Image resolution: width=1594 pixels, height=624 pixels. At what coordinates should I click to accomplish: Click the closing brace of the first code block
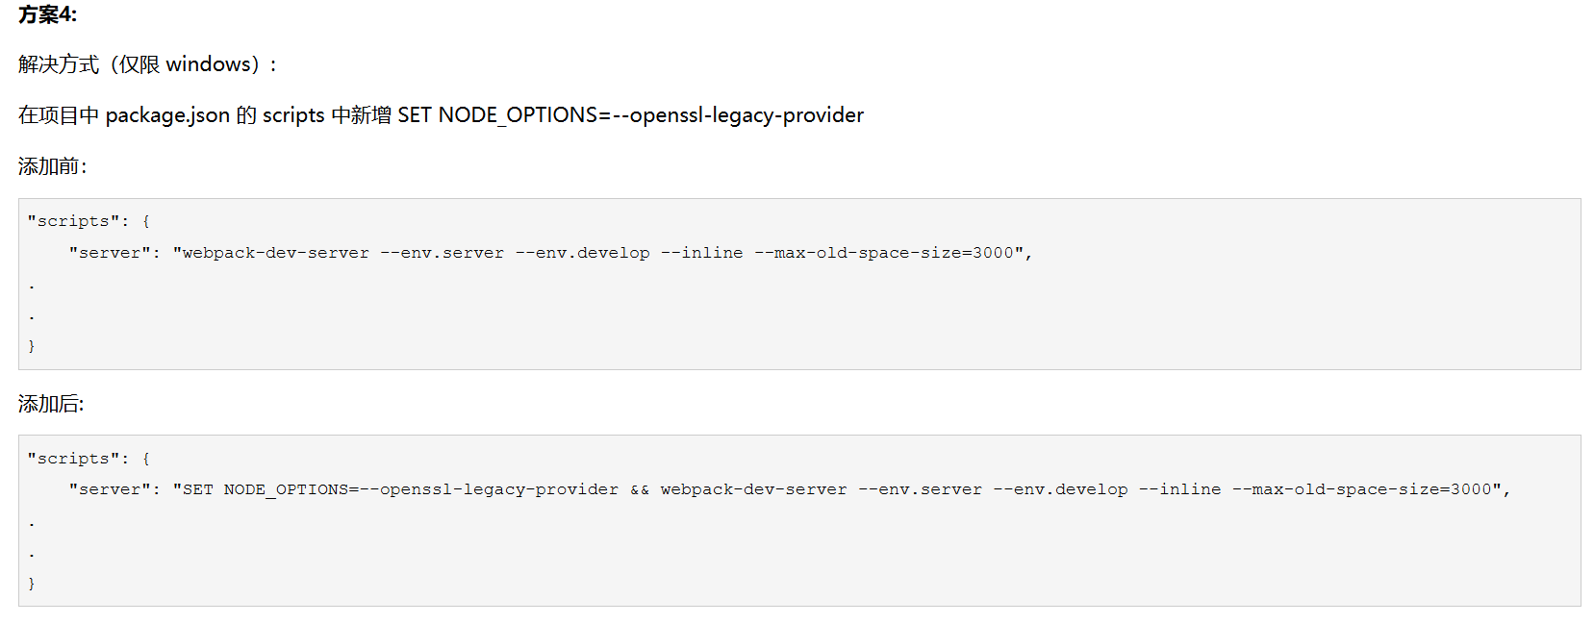coord(32,346)
